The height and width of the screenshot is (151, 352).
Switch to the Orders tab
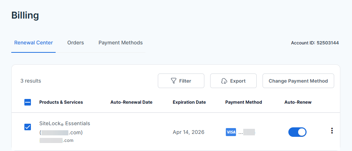click(x=76, y=43)
